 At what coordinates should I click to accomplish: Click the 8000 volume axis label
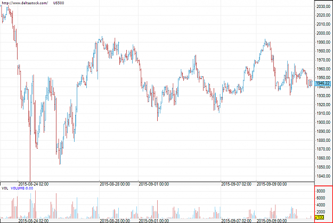point(321,191)
